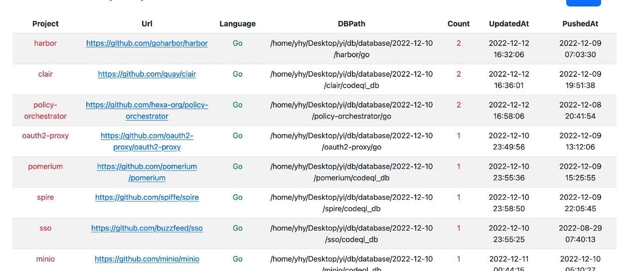The height and width of the screenshot is (271, 638).
Task: Open the quay/clair GitHub link
Action: coord(147,74)
